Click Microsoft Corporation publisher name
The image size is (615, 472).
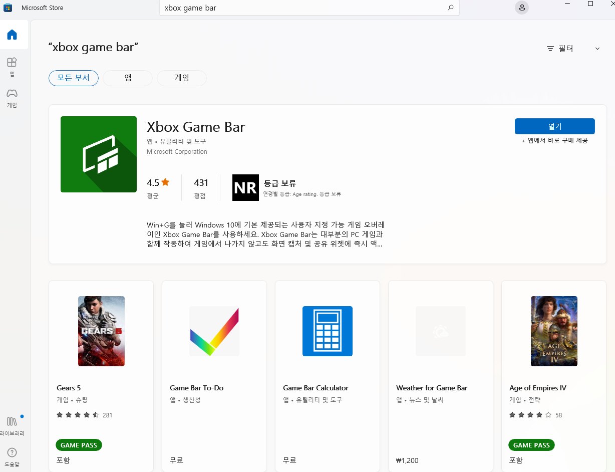(x=177, y=152)
